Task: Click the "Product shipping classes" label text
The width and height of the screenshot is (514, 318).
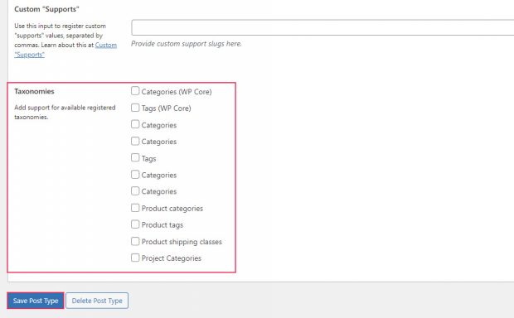Action: pos(182,242)
